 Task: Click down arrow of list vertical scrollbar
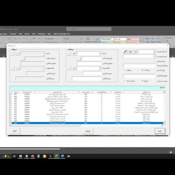pyautogui.click(x=164, y=123)
